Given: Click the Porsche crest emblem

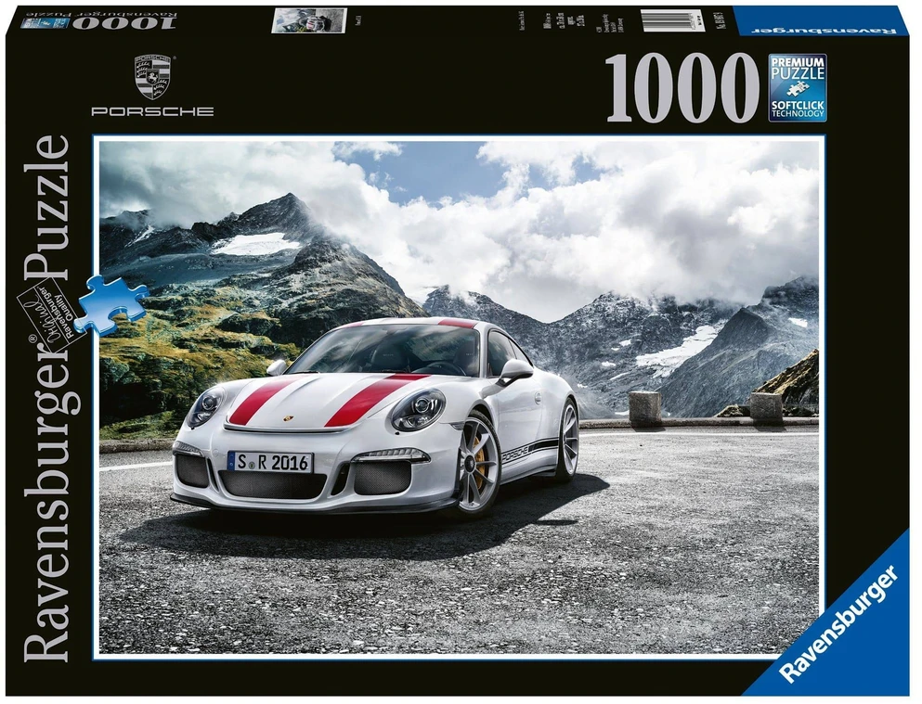Looking at the screenshot, I should [152, 77].
